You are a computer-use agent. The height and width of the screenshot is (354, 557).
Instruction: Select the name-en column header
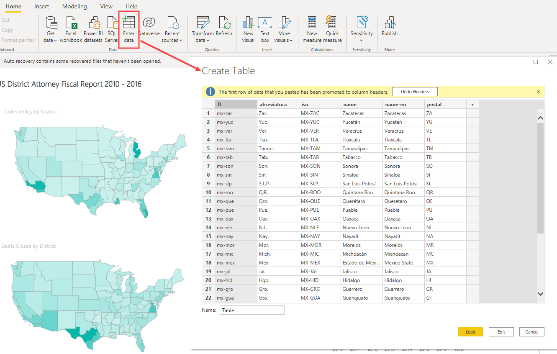tap(403, 104)
